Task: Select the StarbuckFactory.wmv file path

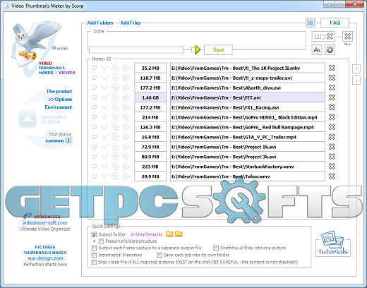Action: point(248,167)
